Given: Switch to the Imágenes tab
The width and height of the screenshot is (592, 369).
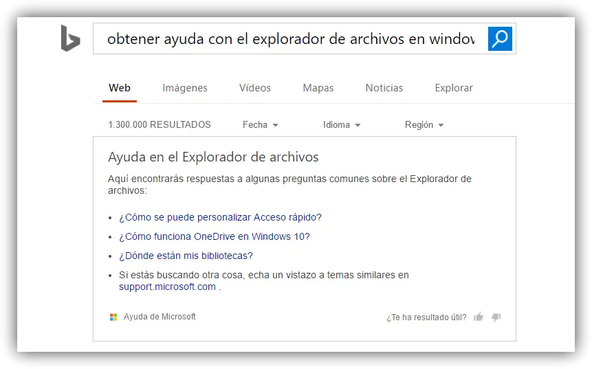Looking at the screenshot, I should pos(185,88).
